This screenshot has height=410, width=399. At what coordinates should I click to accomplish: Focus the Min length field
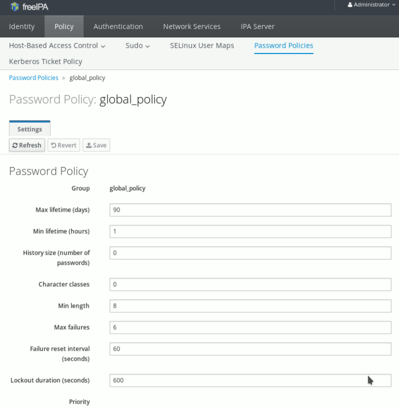(x=250, y=306)
